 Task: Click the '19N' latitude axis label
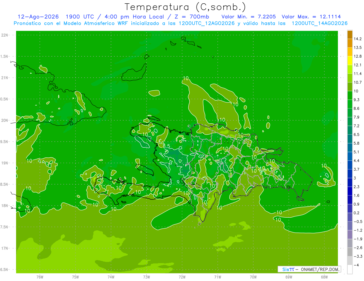tap(5, 163)
